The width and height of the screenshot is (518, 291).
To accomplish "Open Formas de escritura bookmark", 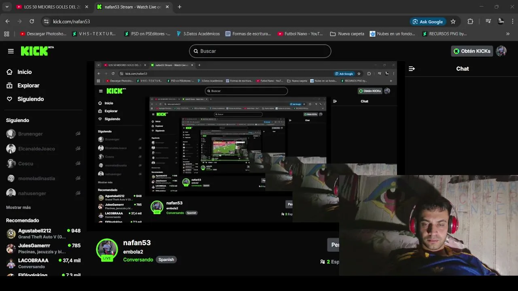I will pyautogui.click(x=248, y=34).
